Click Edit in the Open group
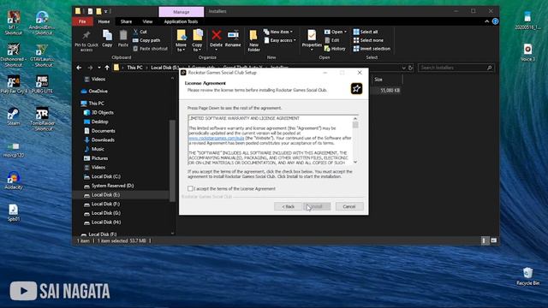The height and width of the screenshot is (308, 548). (x=331, y=40)
